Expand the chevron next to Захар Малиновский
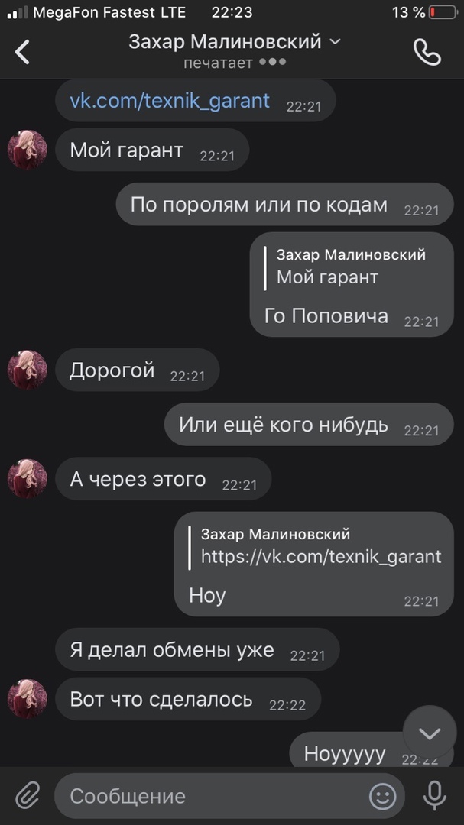464x825 pixels. coord(335,41)
